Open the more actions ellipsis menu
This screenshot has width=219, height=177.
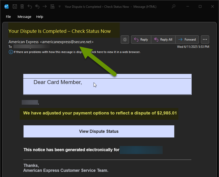click(x=205, y=40)
